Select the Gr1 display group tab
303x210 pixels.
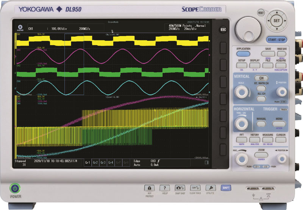[87, 163]
